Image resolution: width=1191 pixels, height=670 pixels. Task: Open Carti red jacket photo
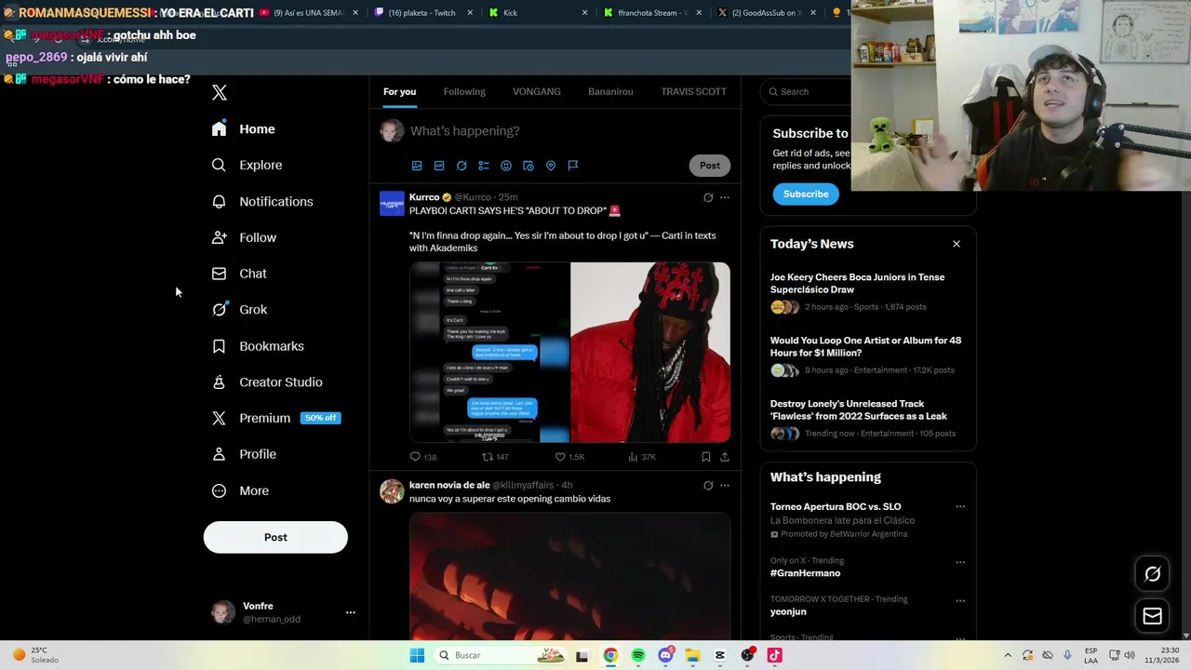coord(650,353)
